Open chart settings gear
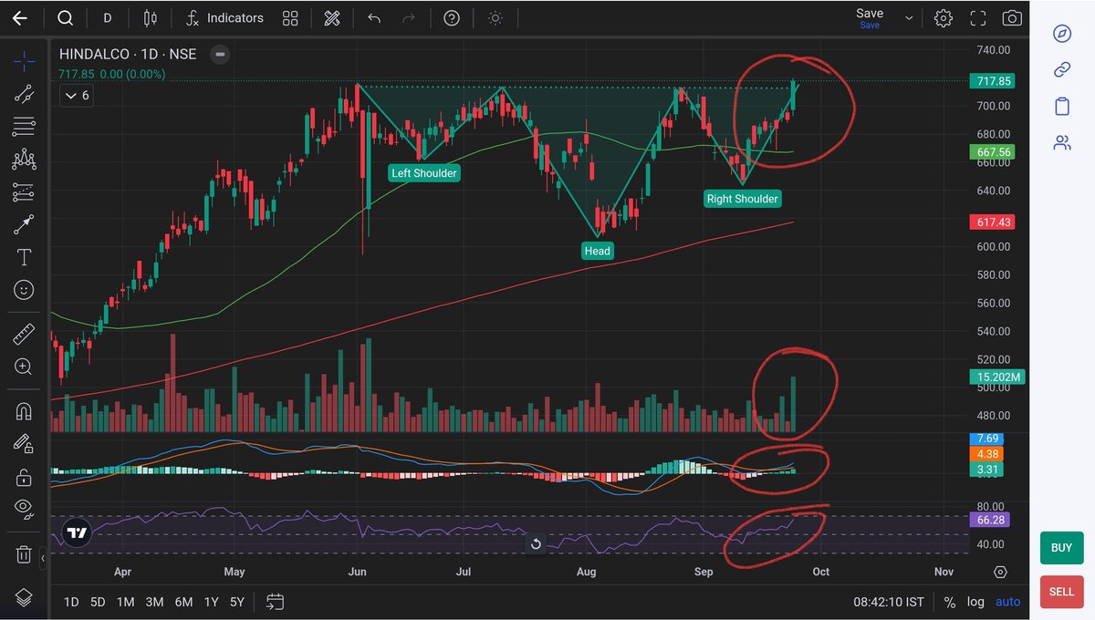The width and height of the screenshot is (1095, 620). click(x=944, y=18)
